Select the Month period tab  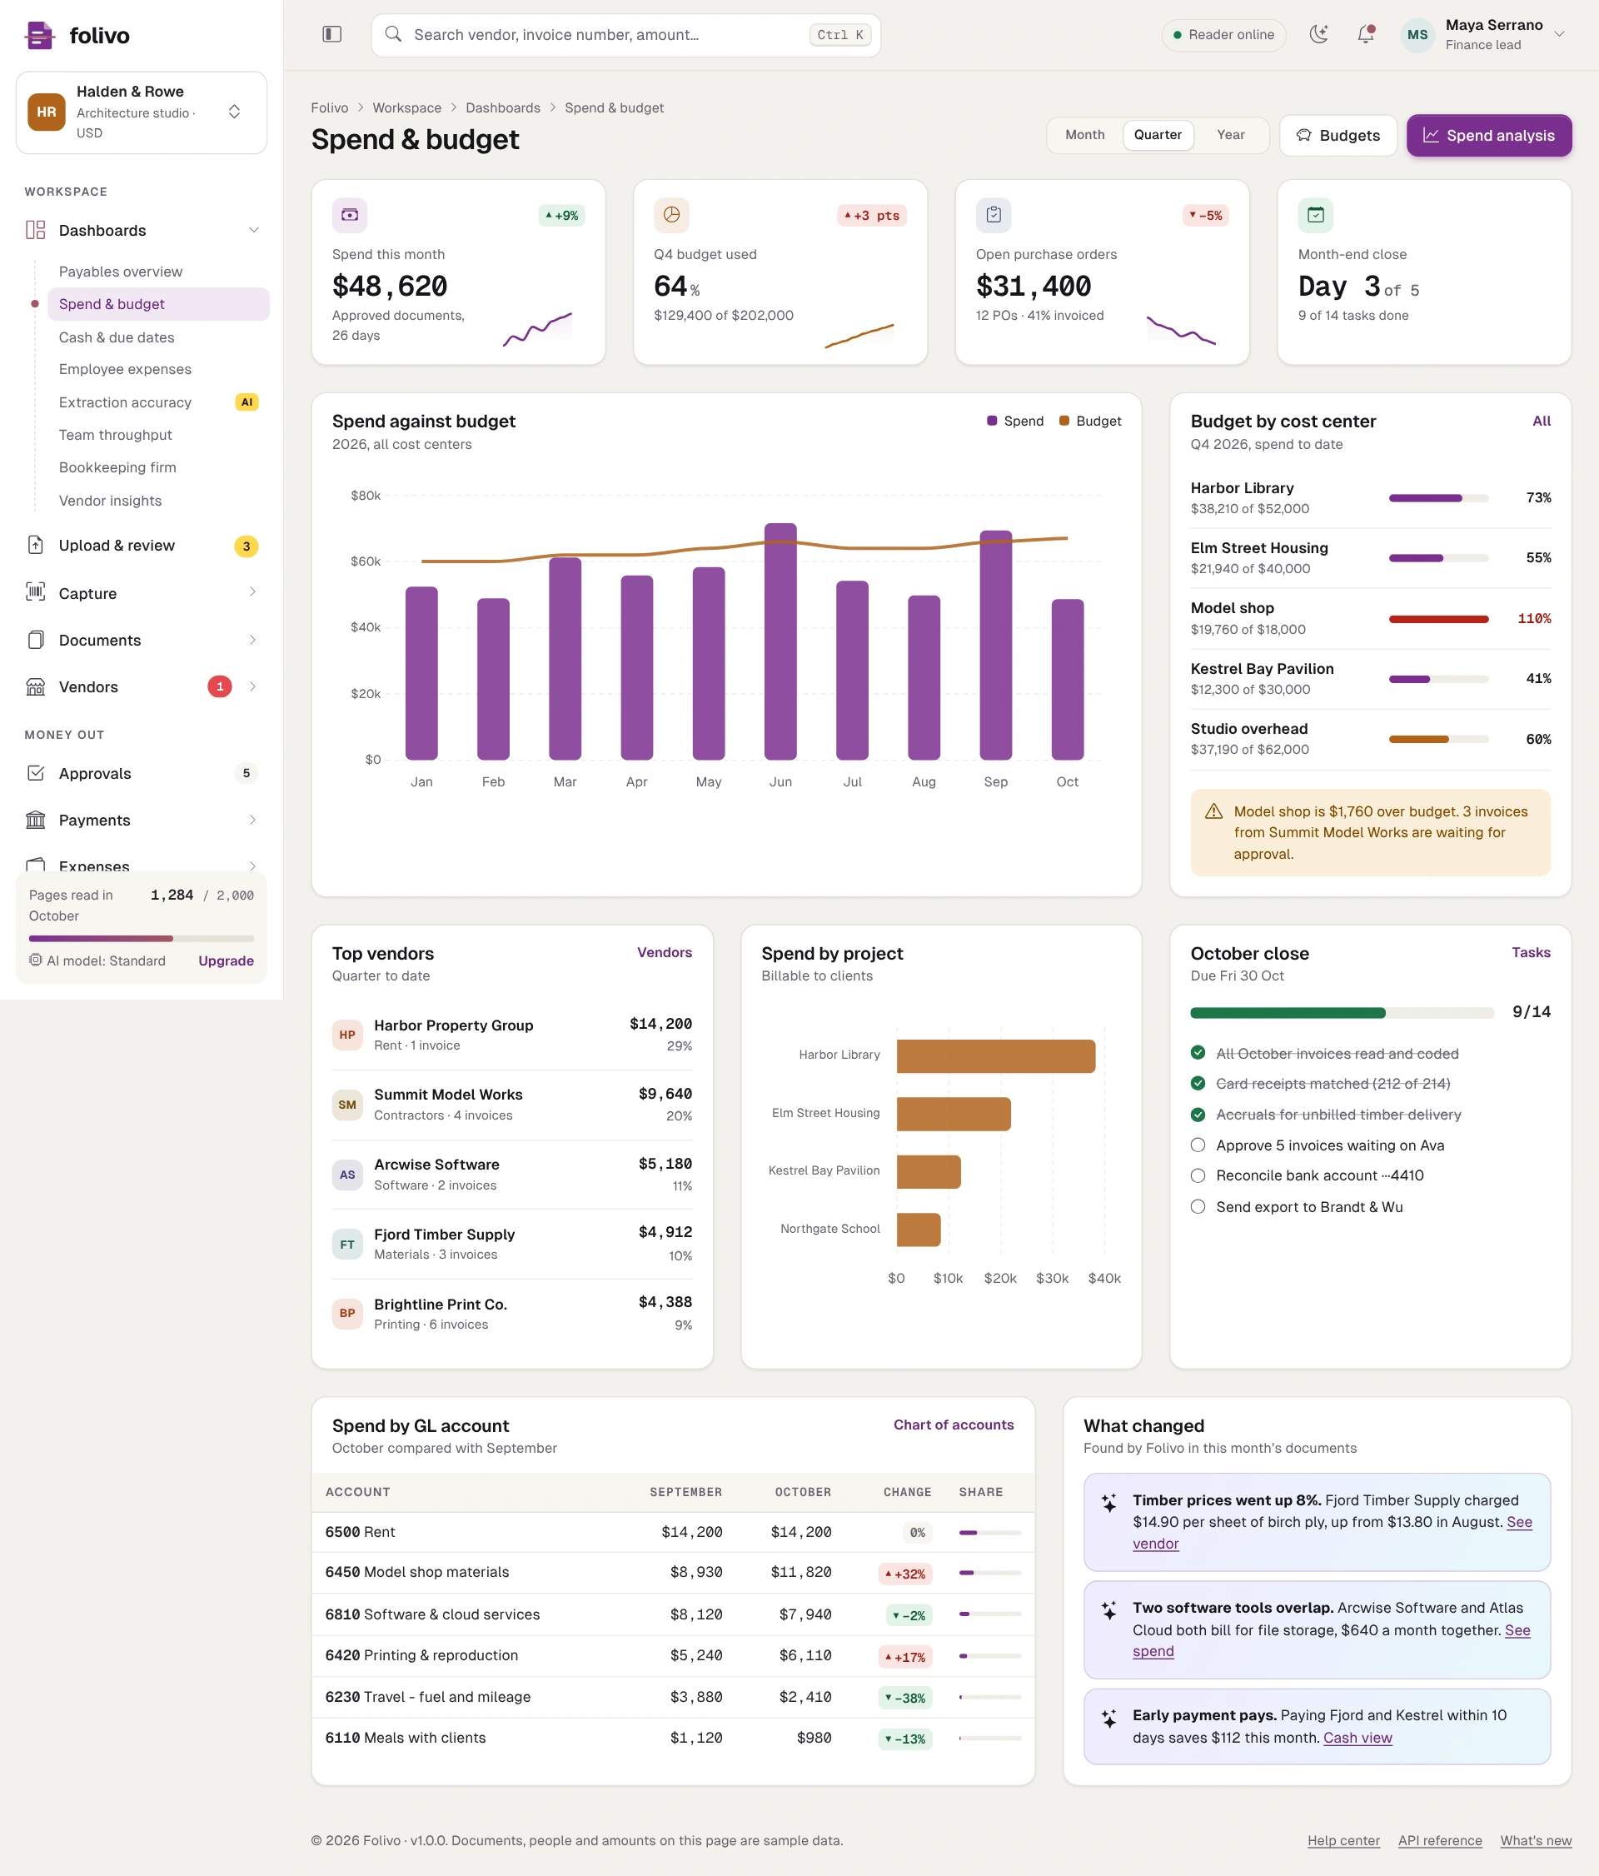[x=1084, y=135]
